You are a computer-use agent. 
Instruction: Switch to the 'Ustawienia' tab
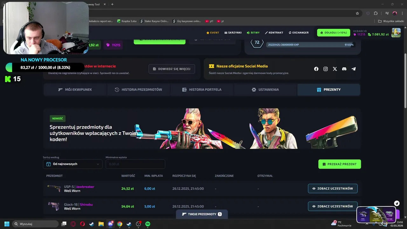[x=265, y=90]
